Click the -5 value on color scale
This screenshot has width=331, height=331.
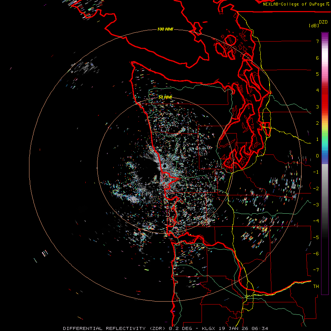(316, 238)
